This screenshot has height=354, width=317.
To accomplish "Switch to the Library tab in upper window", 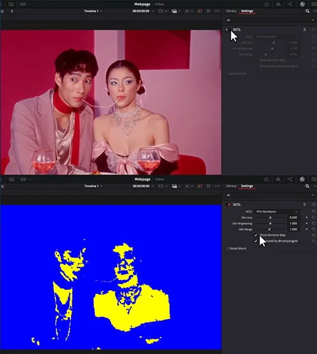I will (231, 11).
